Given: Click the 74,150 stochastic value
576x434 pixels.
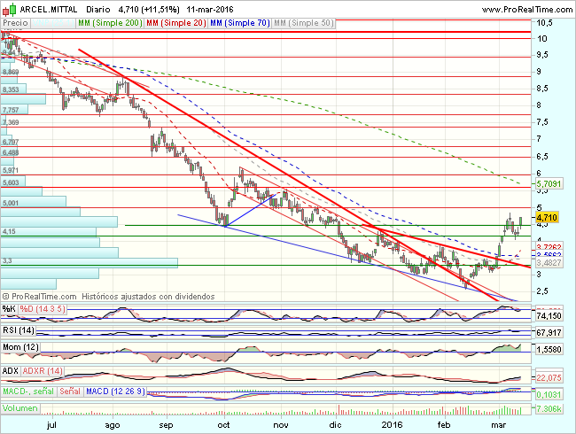Looking at the screenshot, I should pyautogui.click(x=549, y=316).
